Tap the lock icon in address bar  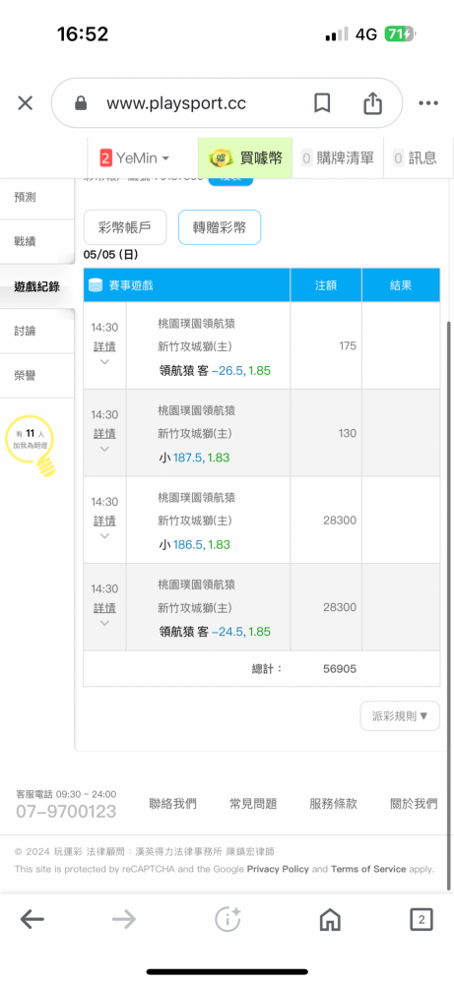pos(81,103)
